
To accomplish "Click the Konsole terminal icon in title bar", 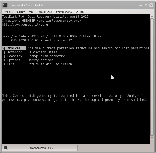I will (5, 5).
